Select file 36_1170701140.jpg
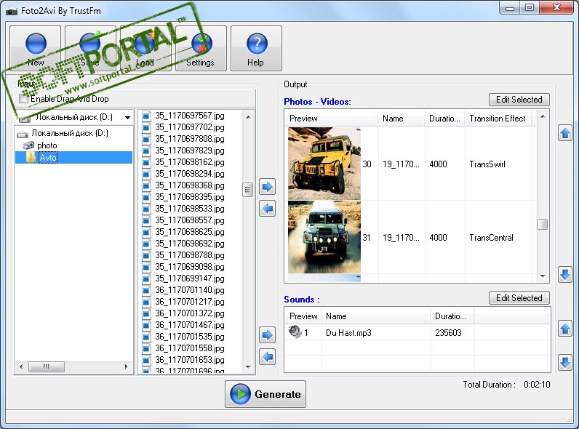The width and height of the screenshot is (579, 429). pyautogui.click(x=189, y=290)
